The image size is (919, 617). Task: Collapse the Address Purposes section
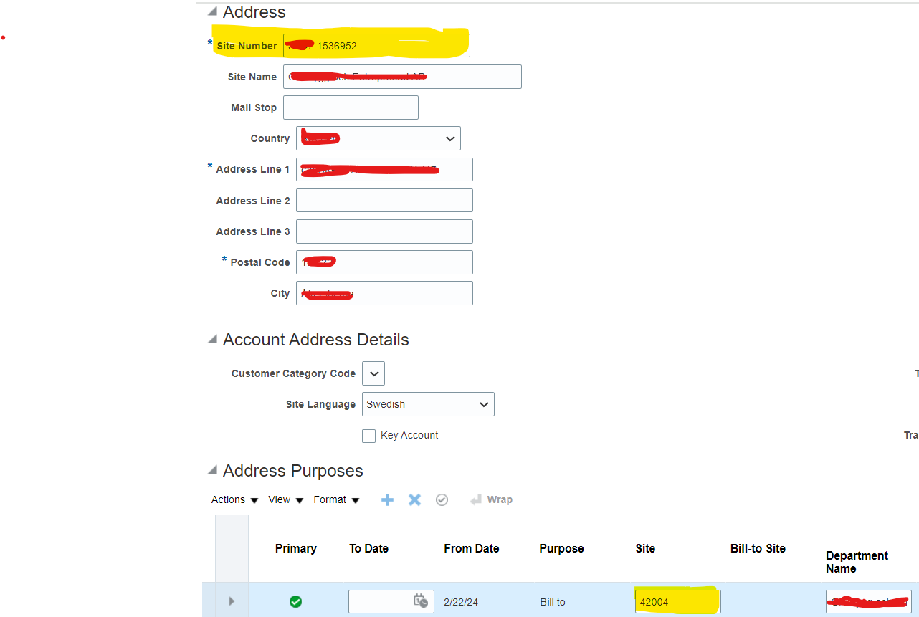click(212, 470)
